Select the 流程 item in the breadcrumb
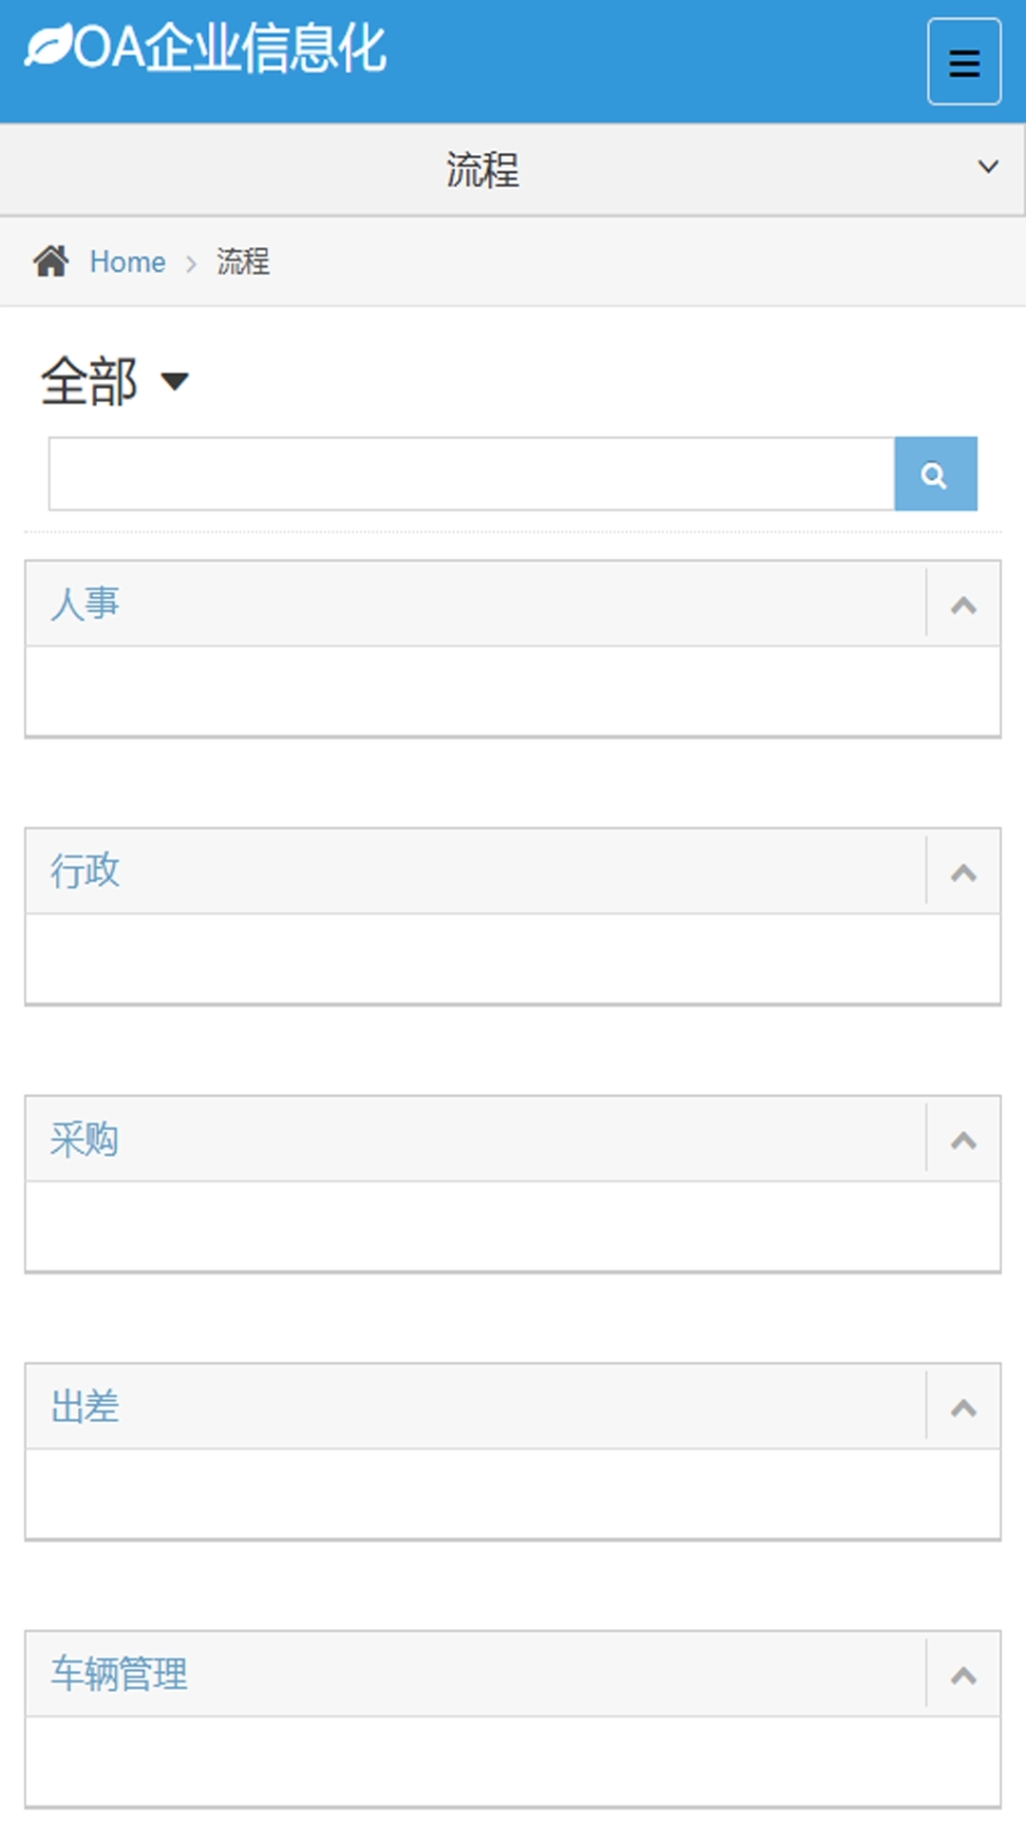The image size is (1026, 1825). click(242, 261)
